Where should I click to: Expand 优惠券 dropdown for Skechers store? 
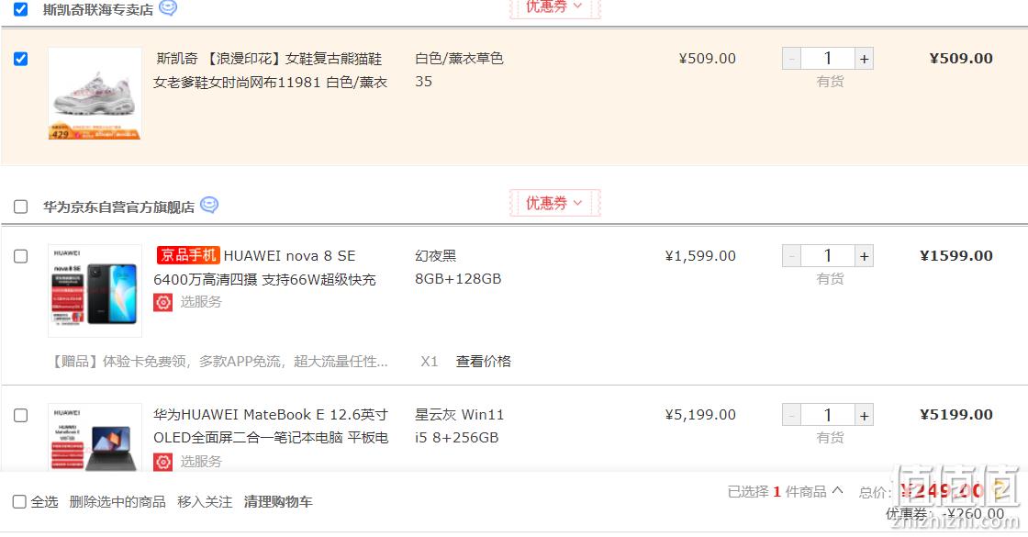click(x=554, y=7)
